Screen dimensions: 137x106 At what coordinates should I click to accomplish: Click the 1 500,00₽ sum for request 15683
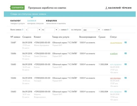(x=103, y=92)
